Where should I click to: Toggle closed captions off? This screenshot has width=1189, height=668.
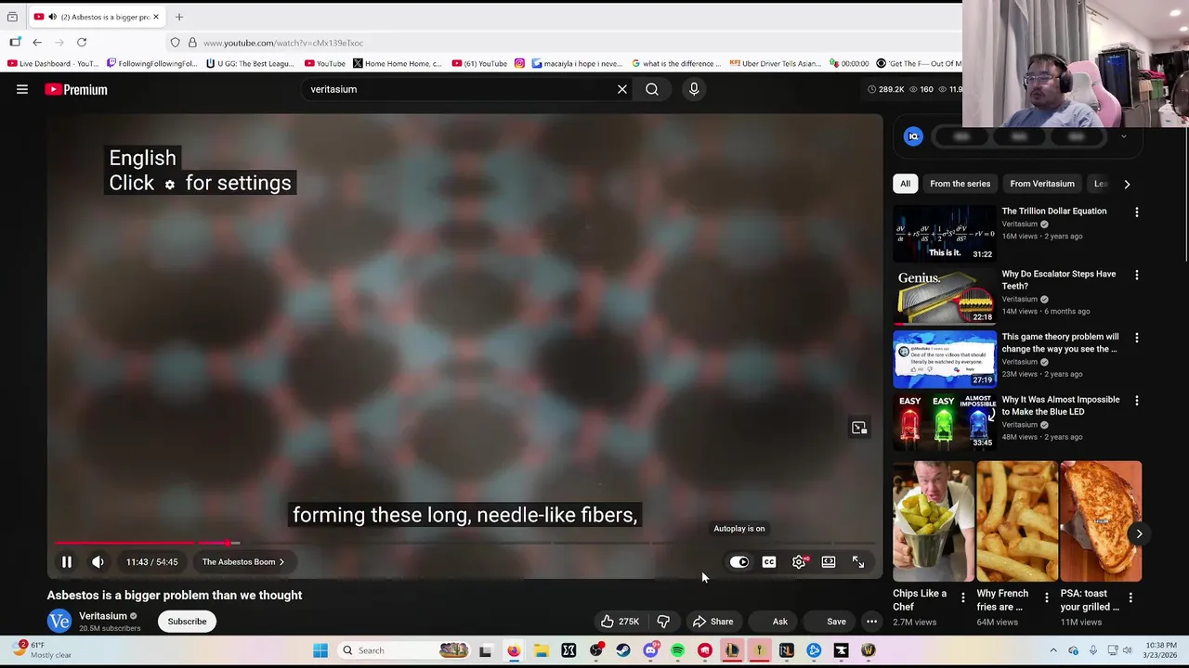click(x=769, y=562)
